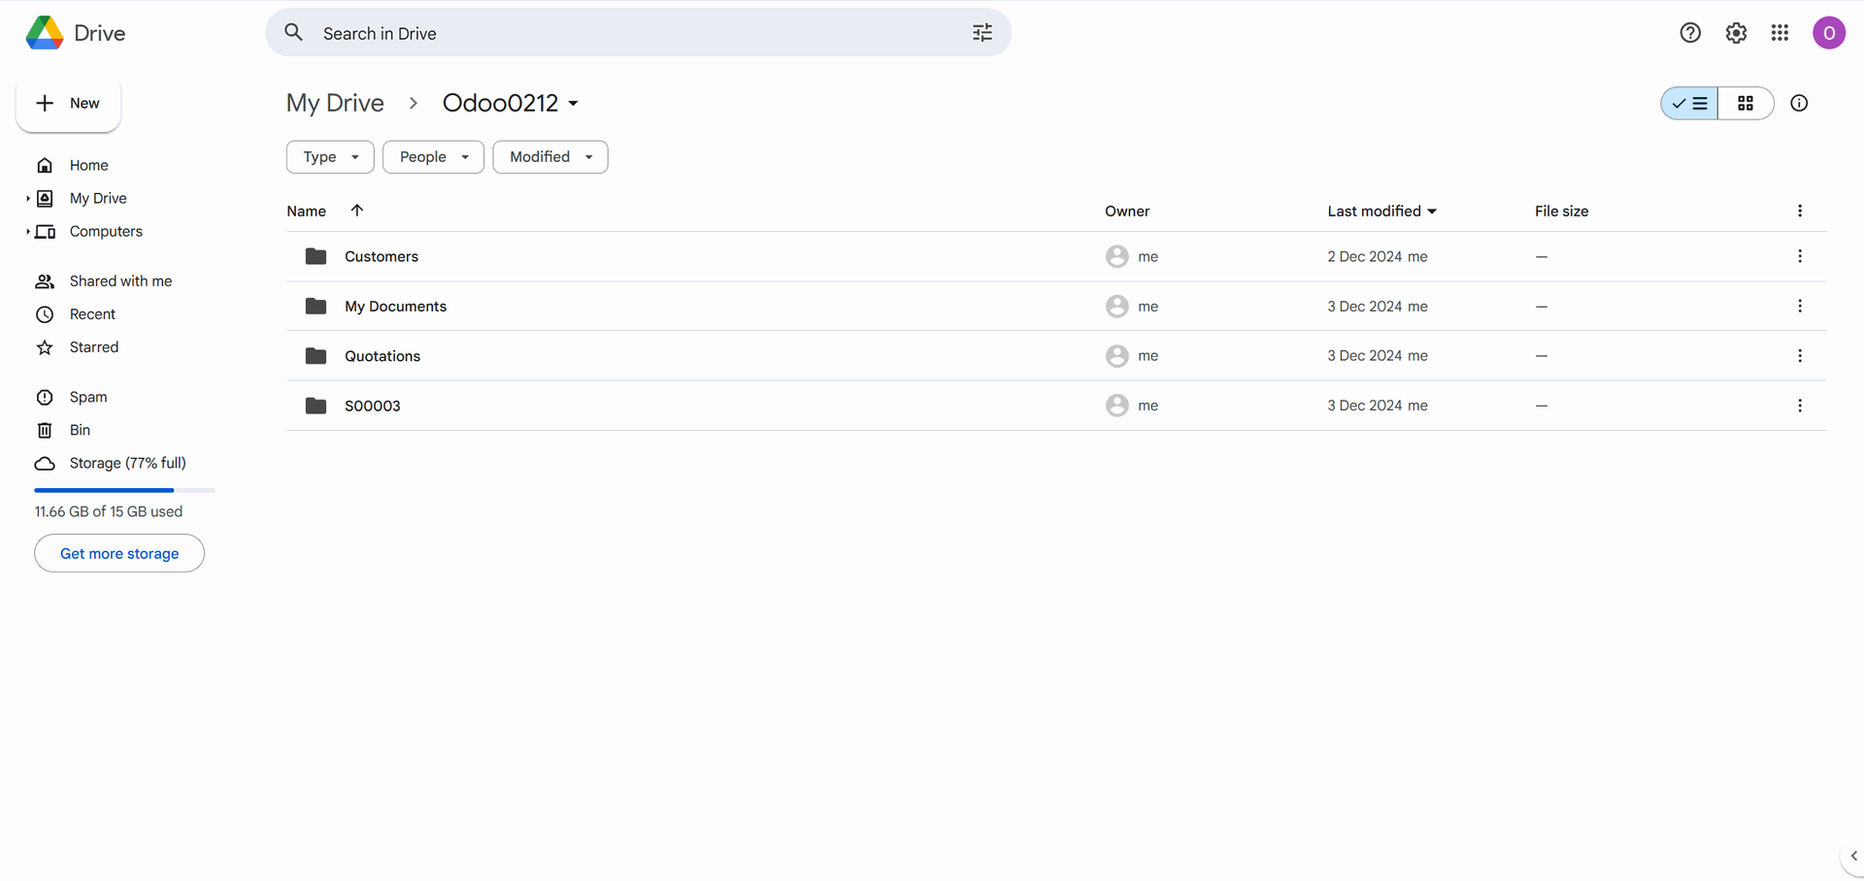This screenshot has height=881, width=1864.
Task: Open the People filter dropdown
Action: pyautogui.click(x=433, y=157)
